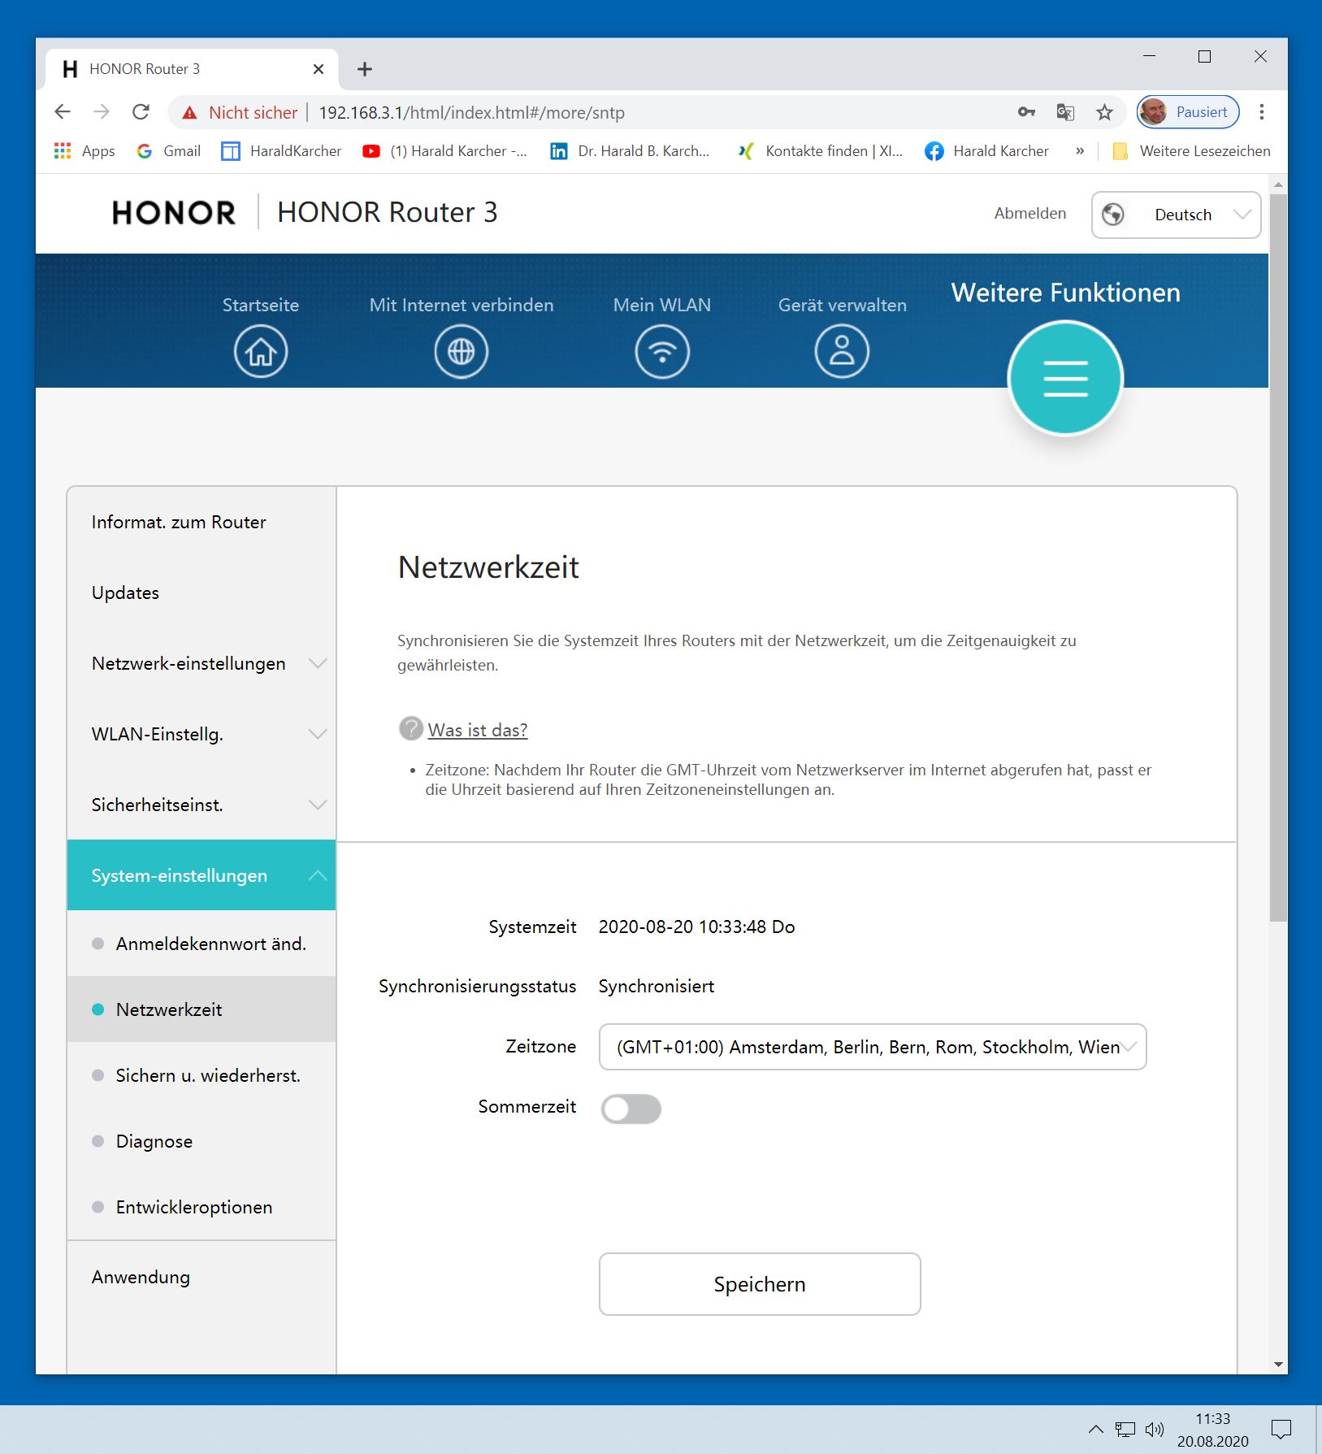
Task: Collapse the System-einstellungen section
Action: 202,875
